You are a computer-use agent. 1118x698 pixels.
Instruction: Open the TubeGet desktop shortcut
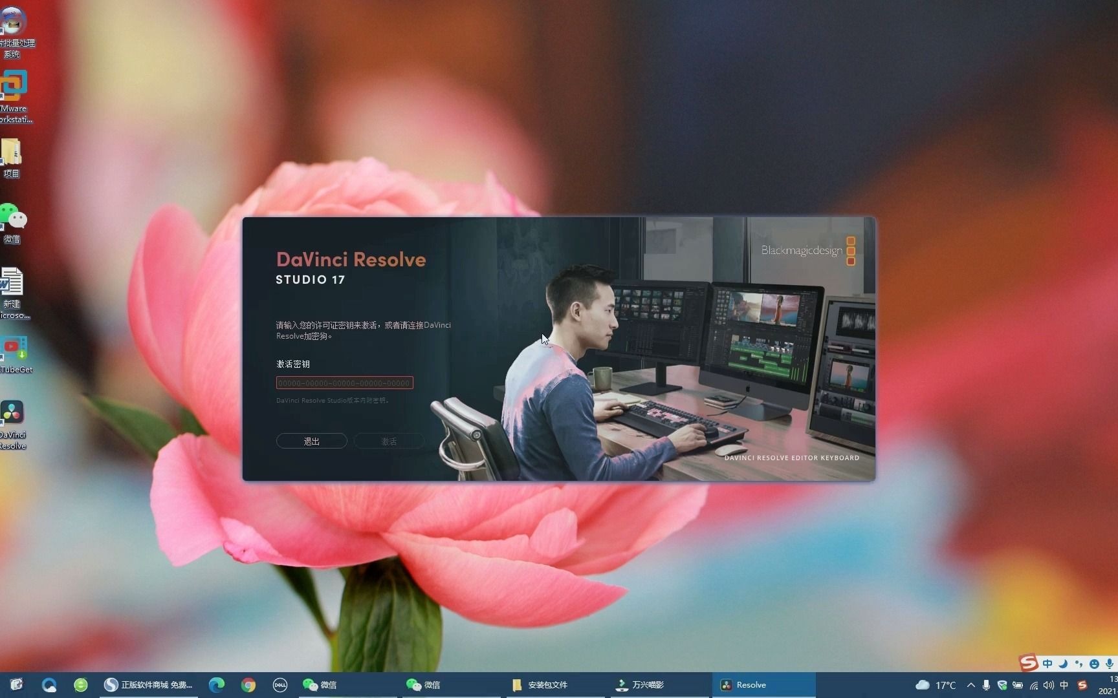point(16,354)
